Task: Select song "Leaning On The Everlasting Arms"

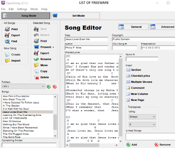Action: [22, 115]
